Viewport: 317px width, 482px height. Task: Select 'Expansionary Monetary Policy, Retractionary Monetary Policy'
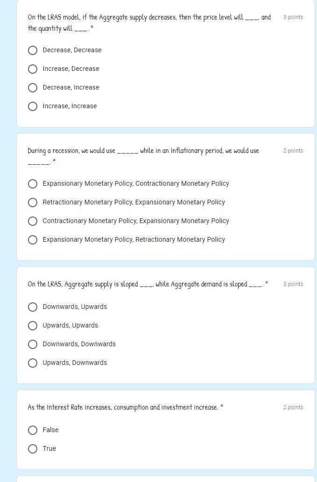33,240
